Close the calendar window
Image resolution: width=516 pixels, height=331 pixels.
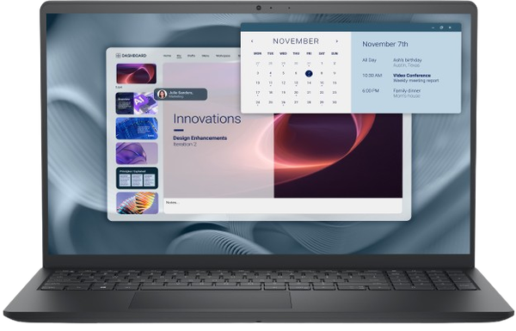450,28
